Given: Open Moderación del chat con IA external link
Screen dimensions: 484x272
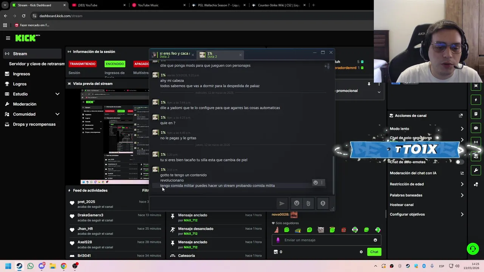Looking at the screenshot, I should (x=462, y=173).
